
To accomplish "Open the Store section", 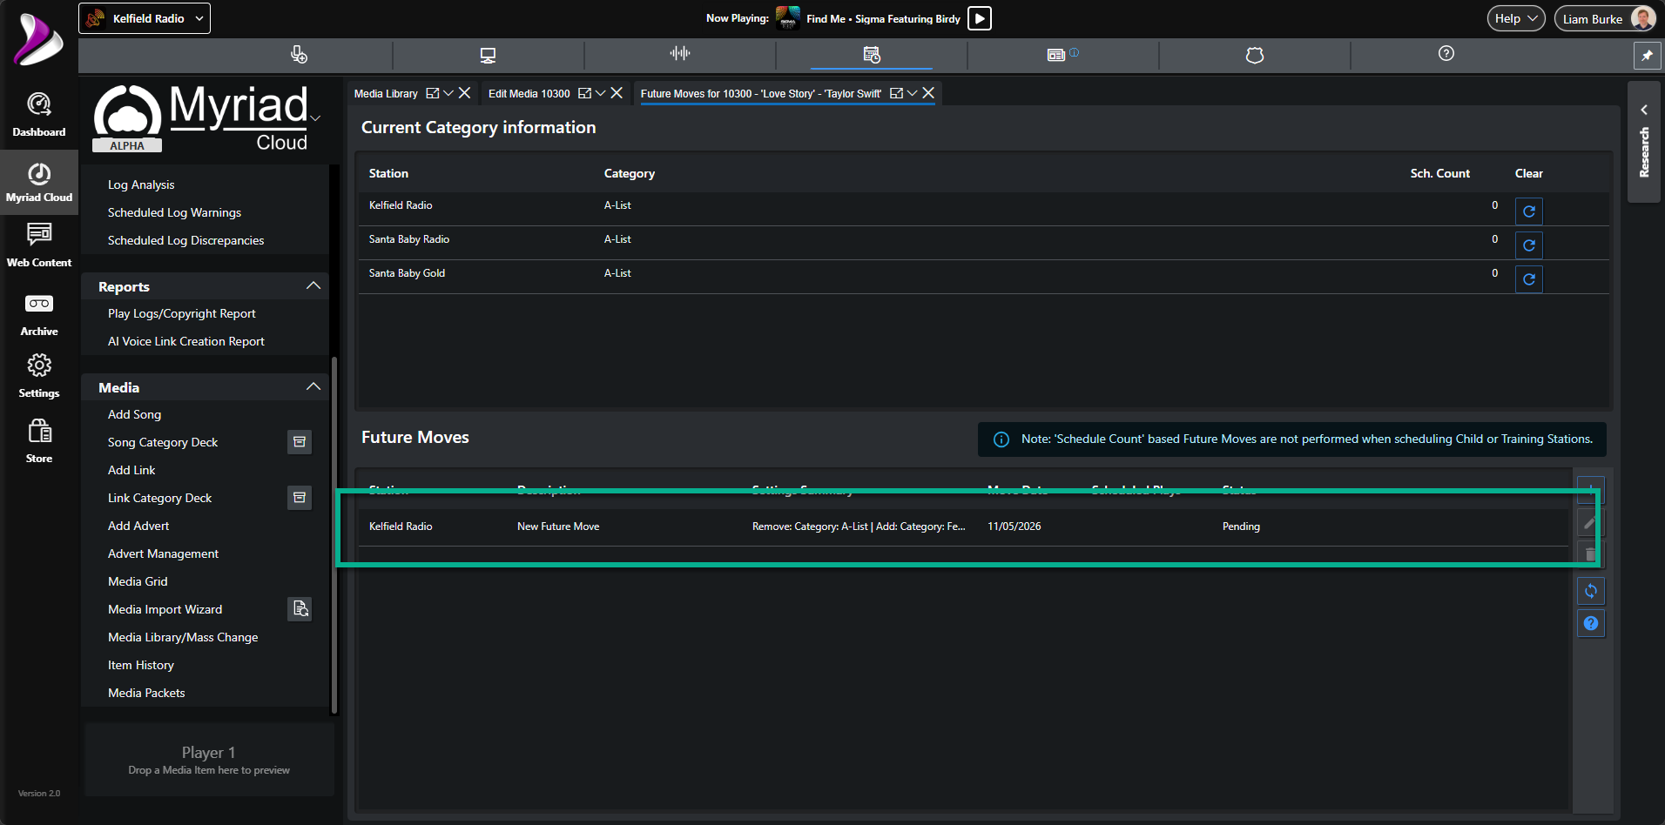I will tap(39, 440).
